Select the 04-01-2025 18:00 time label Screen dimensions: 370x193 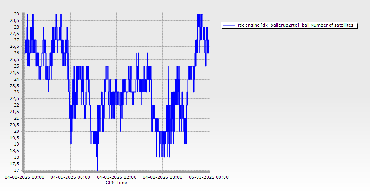[163, 178]
